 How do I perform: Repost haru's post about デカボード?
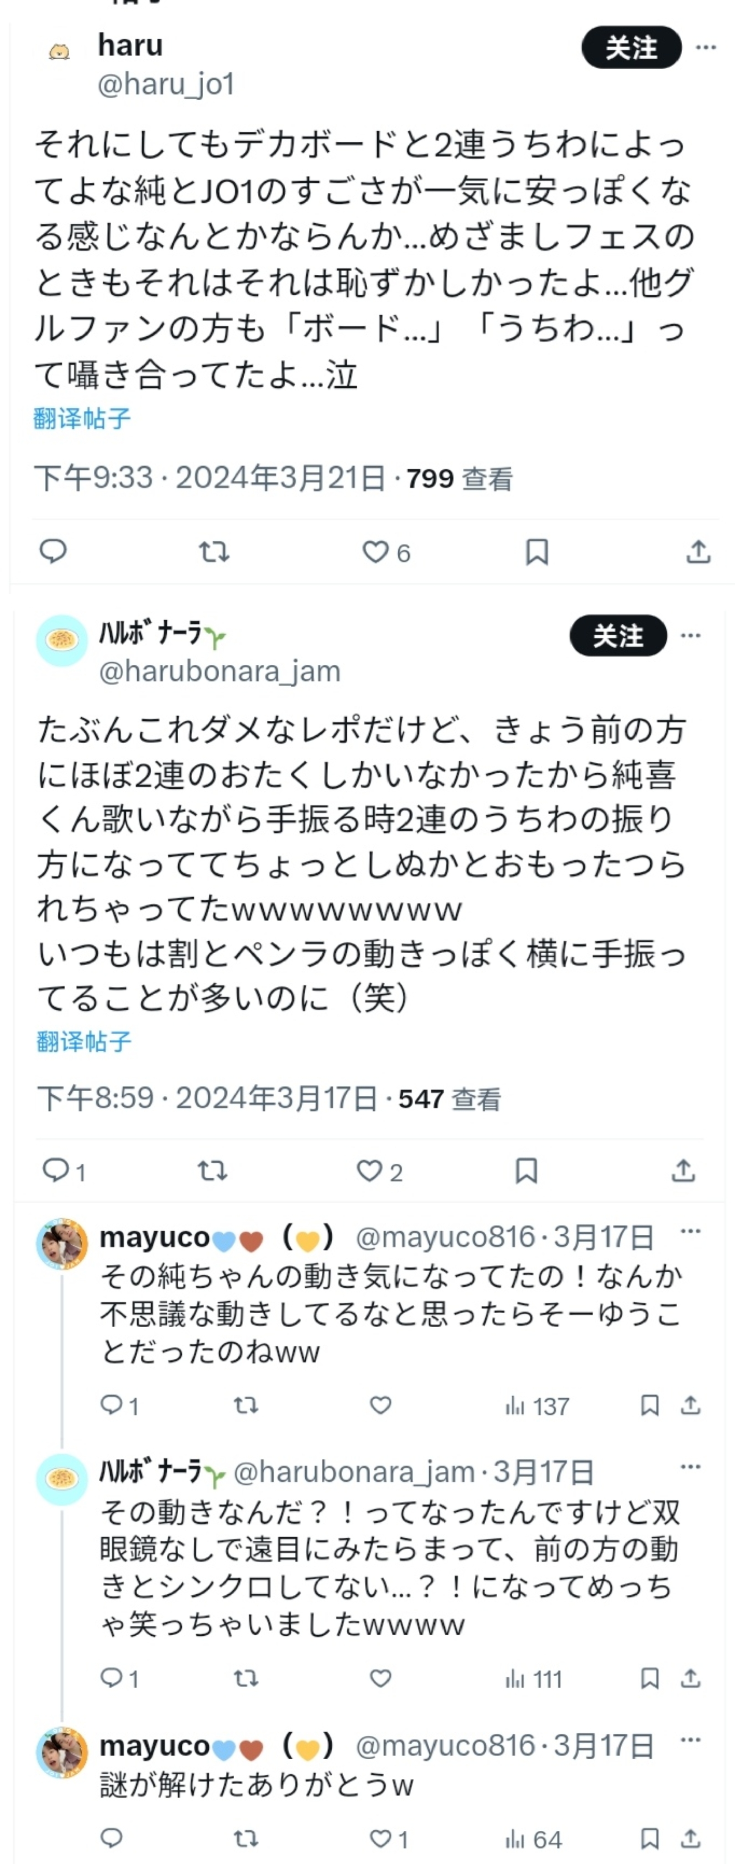pos(214,552)
